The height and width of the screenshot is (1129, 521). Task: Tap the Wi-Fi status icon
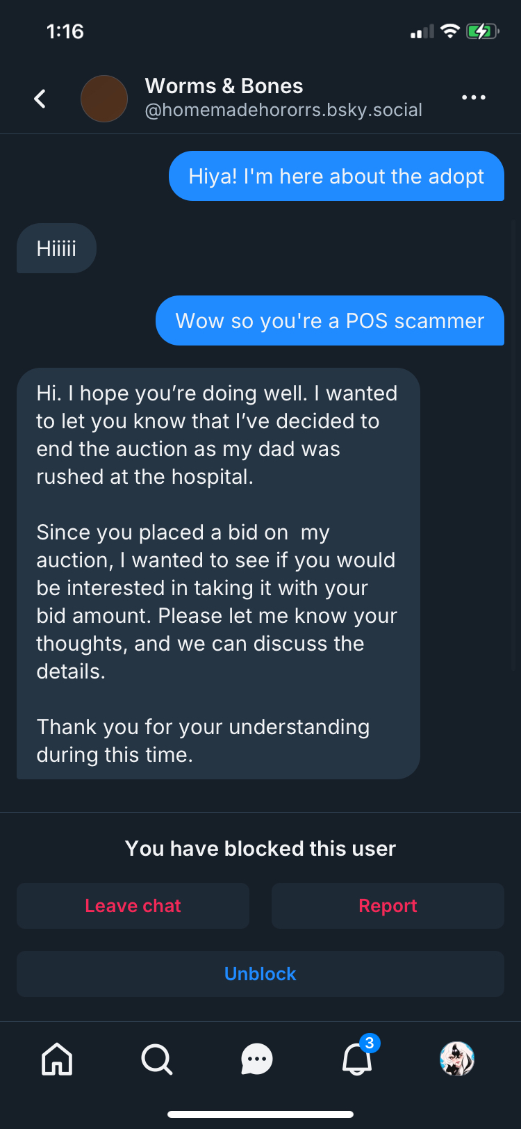point(450,31)
